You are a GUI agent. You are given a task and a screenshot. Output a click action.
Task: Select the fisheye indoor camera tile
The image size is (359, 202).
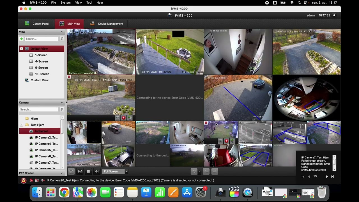[307, 98]
